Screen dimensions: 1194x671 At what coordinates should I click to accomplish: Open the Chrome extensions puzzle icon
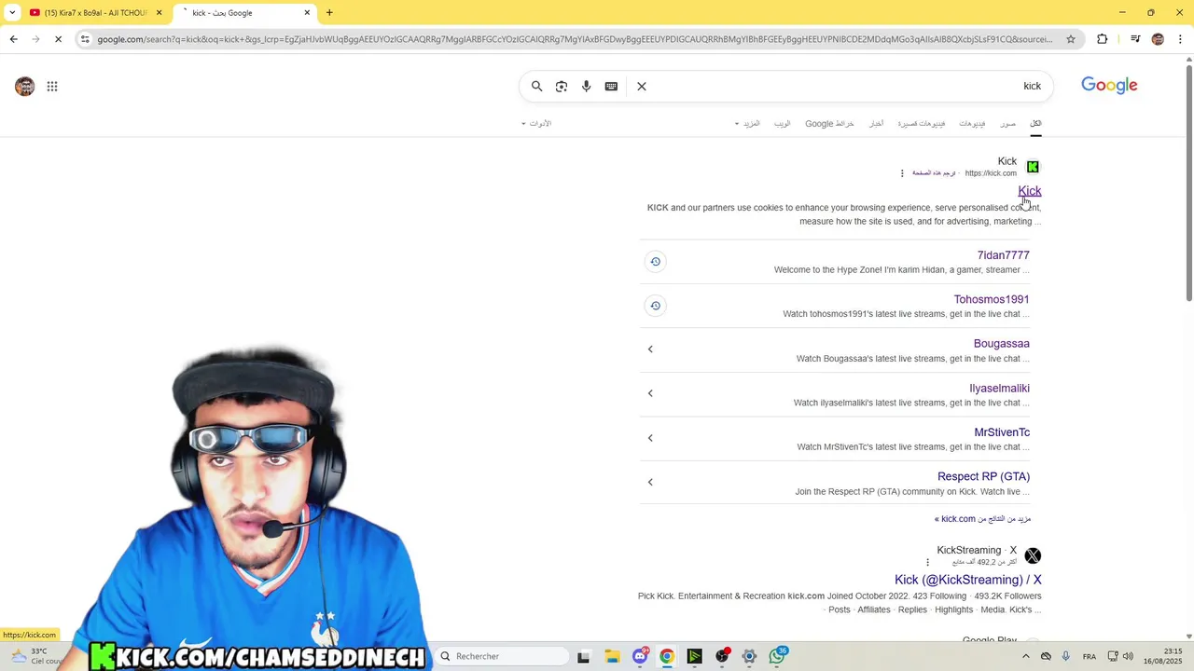[x=1103, y=39]
